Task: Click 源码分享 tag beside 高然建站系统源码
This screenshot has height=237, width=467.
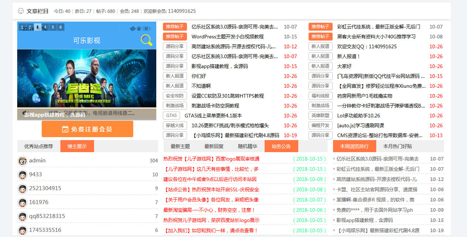Action: tap(175, 46)
